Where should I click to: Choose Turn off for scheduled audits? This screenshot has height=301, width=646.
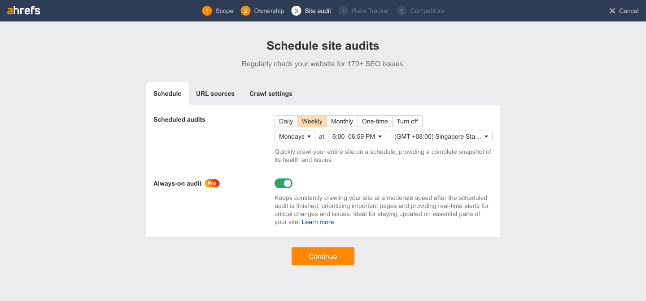coord(407,121)
